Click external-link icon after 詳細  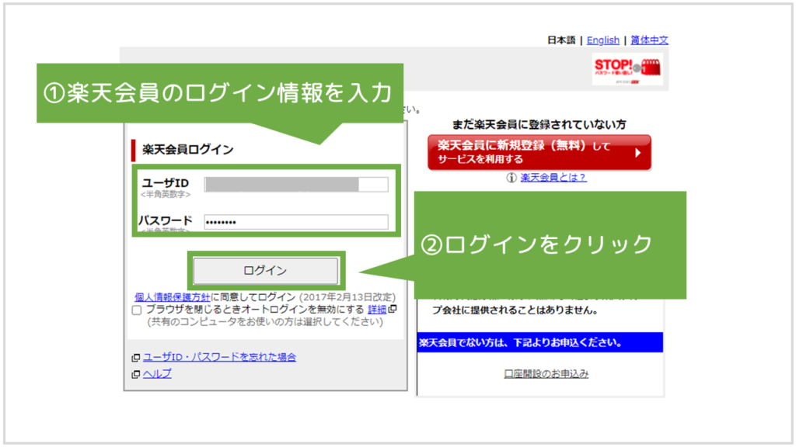point(393,309)
